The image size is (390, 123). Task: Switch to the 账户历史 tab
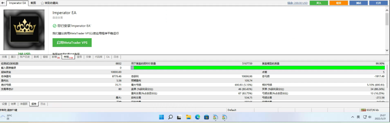pos(25,57)
